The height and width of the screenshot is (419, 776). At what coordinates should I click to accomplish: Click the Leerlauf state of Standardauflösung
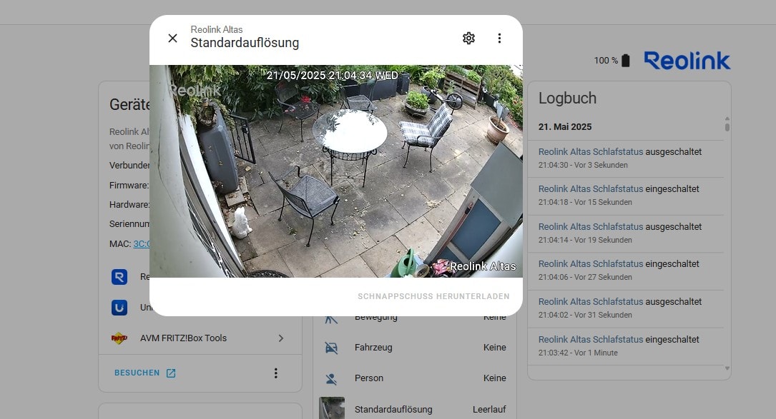(489, 410)
